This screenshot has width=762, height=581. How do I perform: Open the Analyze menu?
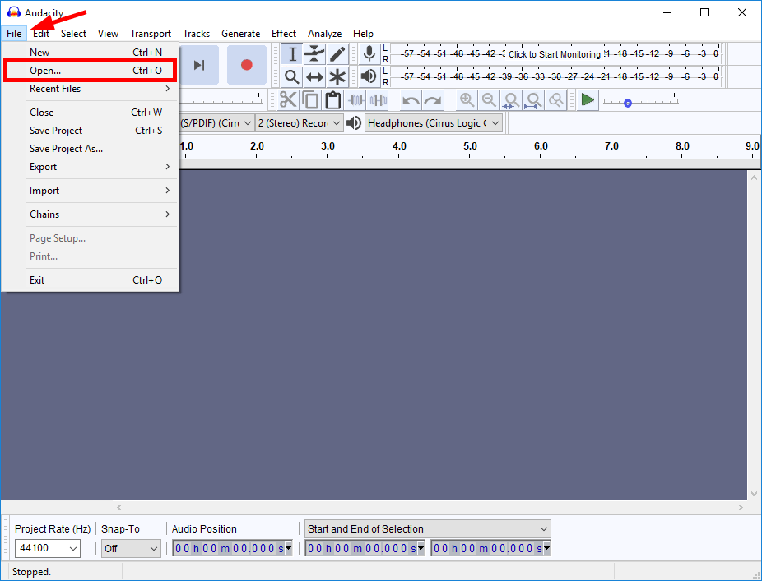click(324, 34)
